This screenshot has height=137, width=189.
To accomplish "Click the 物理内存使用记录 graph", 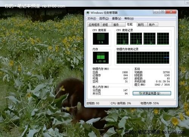I will pyautogui.click(x=143, y=58).
